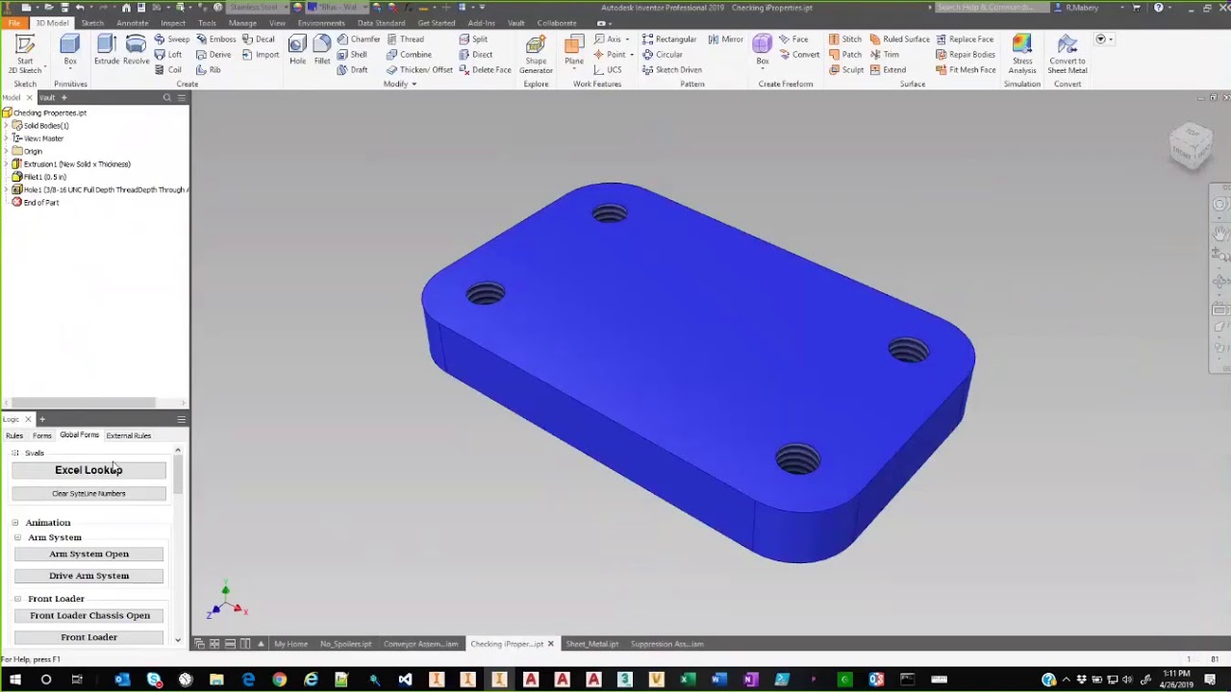Image resolution: width=1231 pixels, height=692 pixels.
Task: Switch to Conveyor Assem document tab
Action: [x=420, y=644]
